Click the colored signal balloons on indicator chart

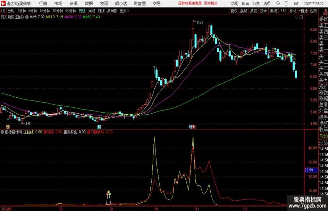(x=109, y=193)
